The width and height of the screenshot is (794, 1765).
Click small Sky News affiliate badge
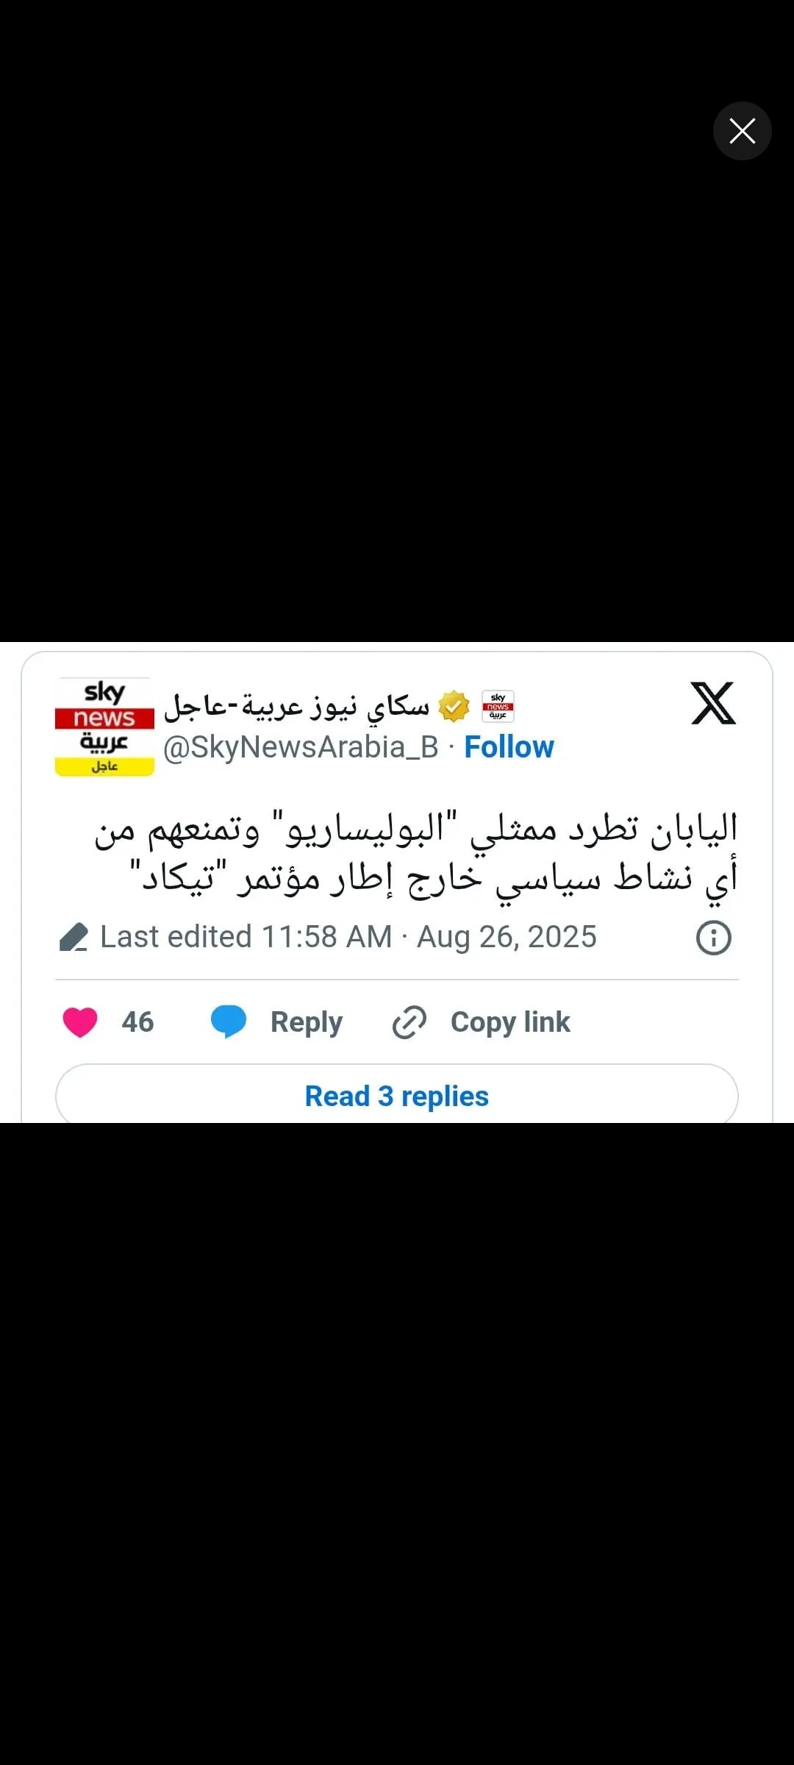click(498, 706)
